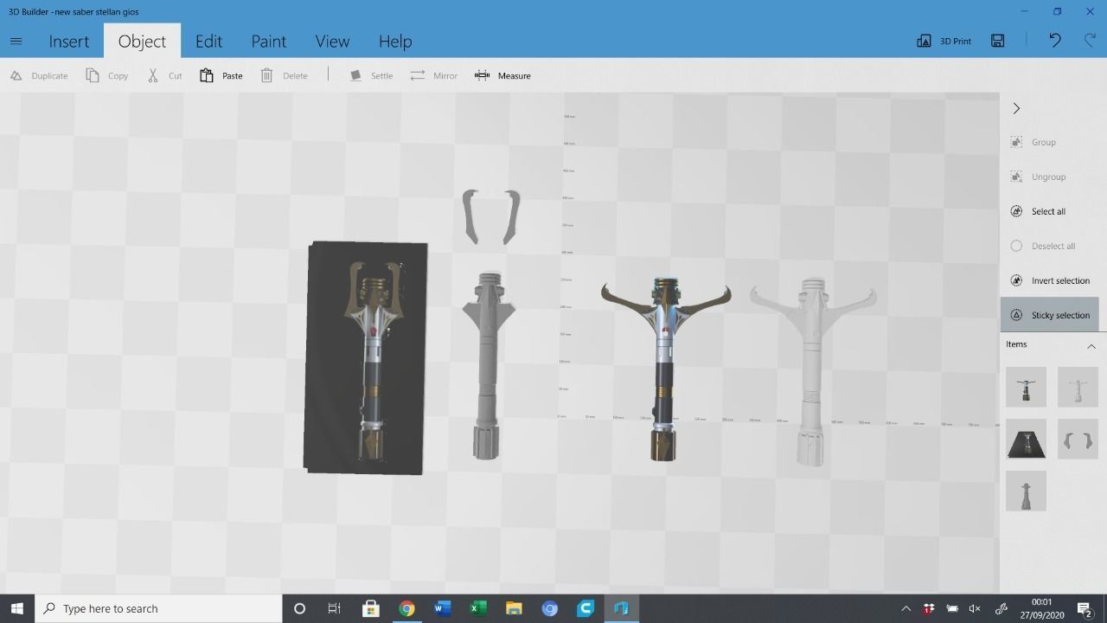Select the white saber model
Image resolution: width=1107 pixels, height=623 pixels.
click(812, 372)
